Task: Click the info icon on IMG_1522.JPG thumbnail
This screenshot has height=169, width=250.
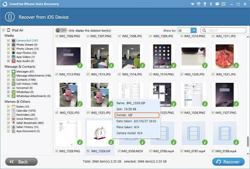Action: pos(80,104)
